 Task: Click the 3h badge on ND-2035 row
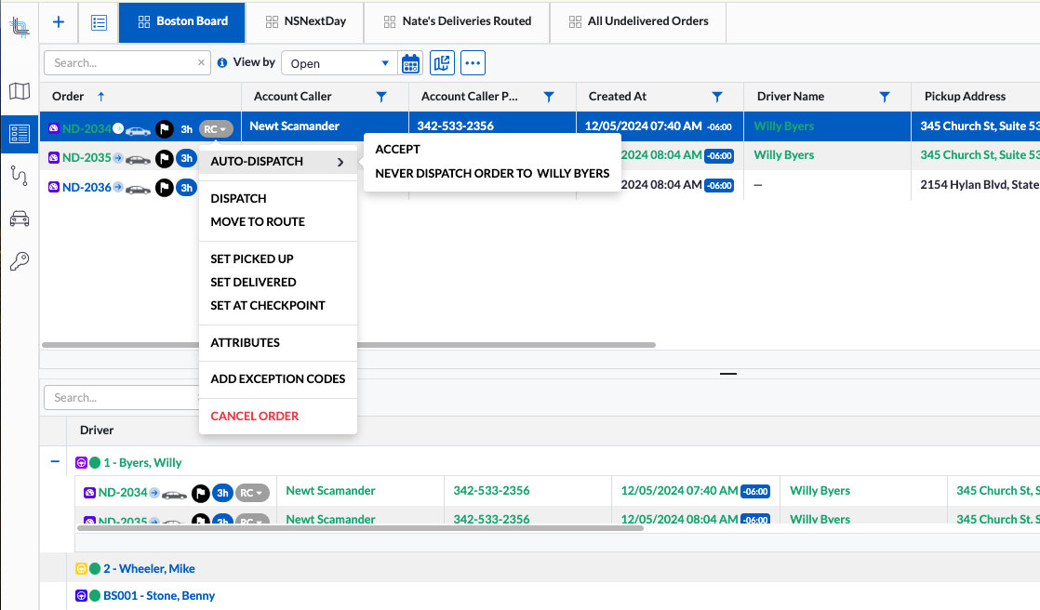(186, 158)
